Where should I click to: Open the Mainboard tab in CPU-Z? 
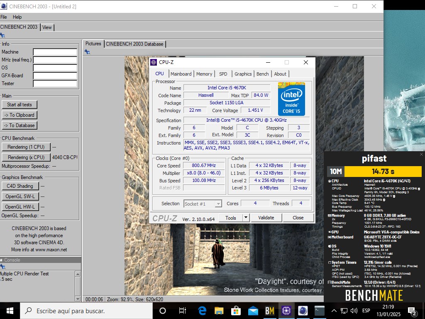coord(181,74)
